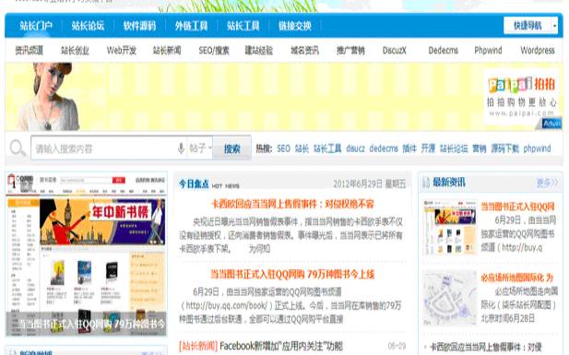The width and height of the screenshot is (569, 355).
Task: Select hot search term 插件
Action: (x=409, y=148)
